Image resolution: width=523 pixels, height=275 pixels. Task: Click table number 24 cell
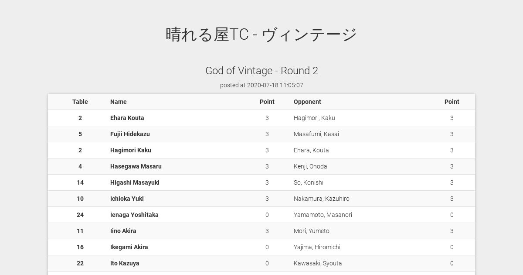point(80,215)
